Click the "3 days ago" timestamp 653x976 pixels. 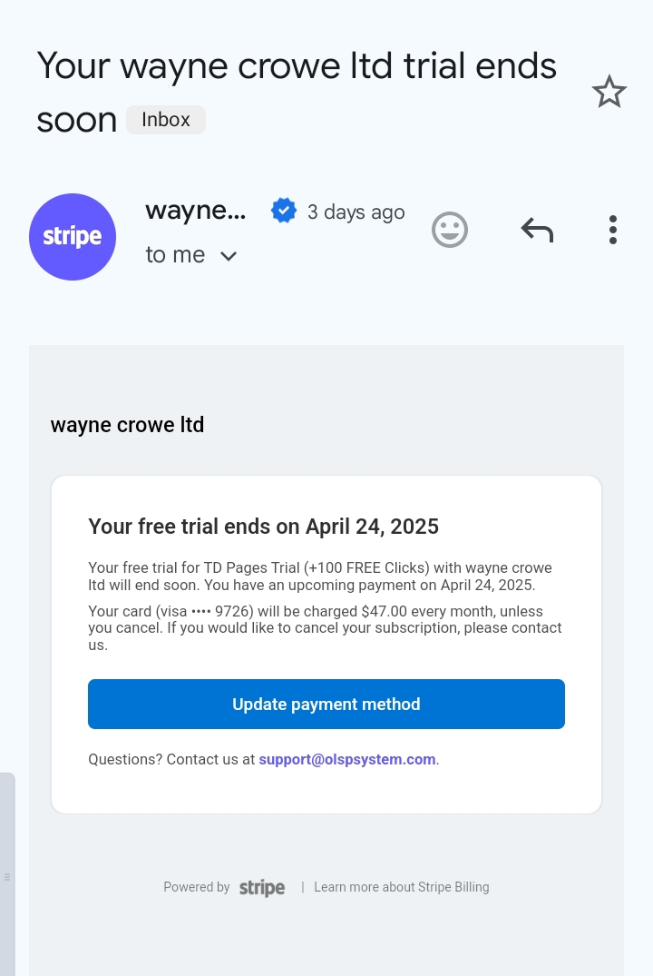coord(356,212)
